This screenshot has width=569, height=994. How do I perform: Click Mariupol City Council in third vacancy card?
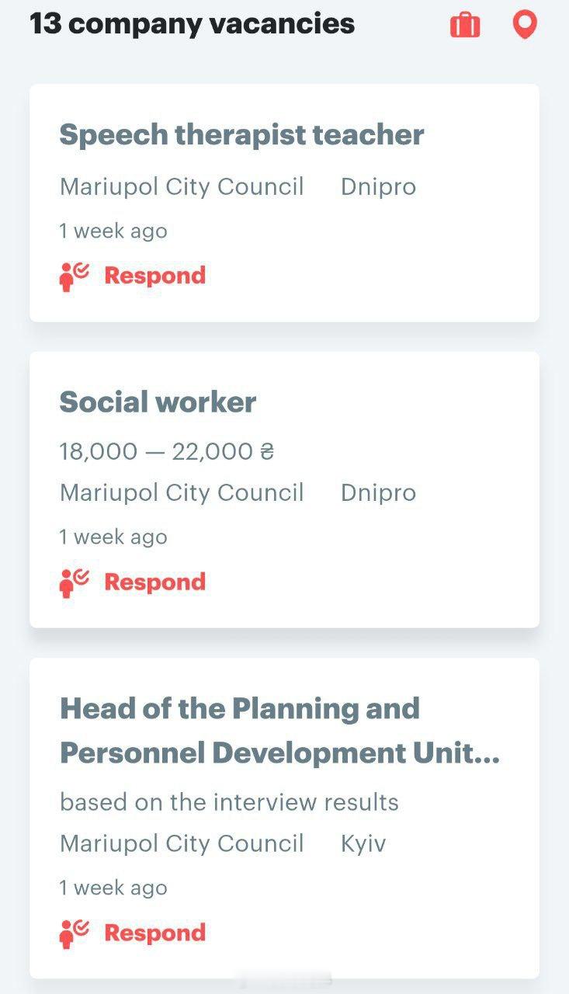click(x=182, y=844)
